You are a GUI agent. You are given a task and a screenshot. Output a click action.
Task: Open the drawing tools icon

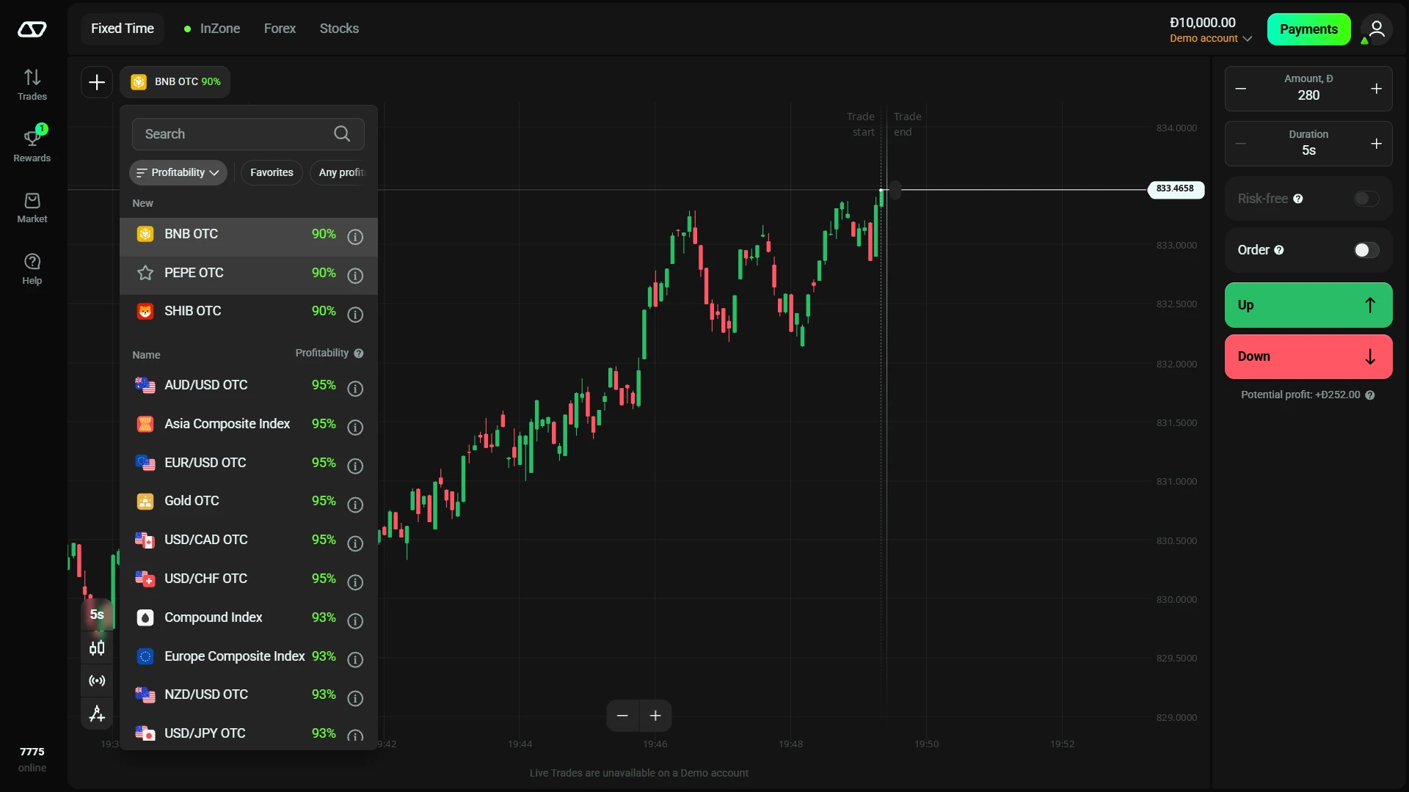point(97,714)
